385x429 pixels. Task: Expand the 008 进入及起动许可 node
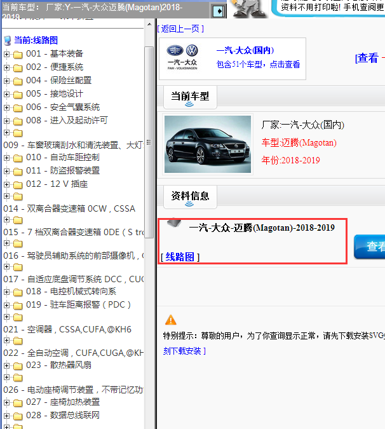click(6, 121)
